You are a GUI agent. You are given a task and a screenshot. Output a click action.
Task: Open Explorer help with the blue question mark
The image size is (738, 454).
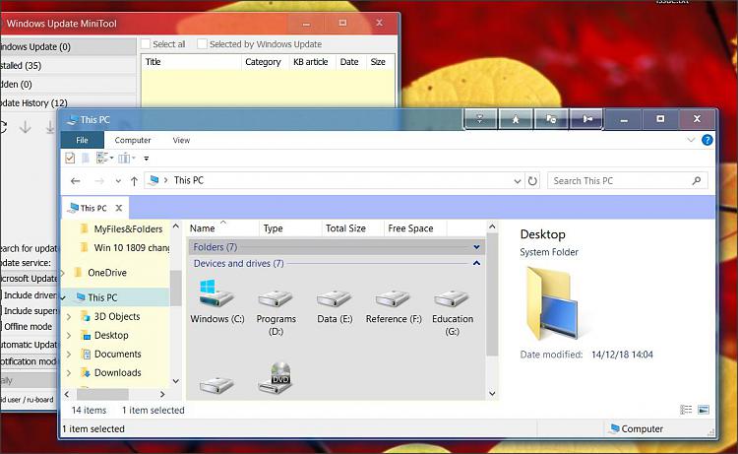[x=707, y=140]
